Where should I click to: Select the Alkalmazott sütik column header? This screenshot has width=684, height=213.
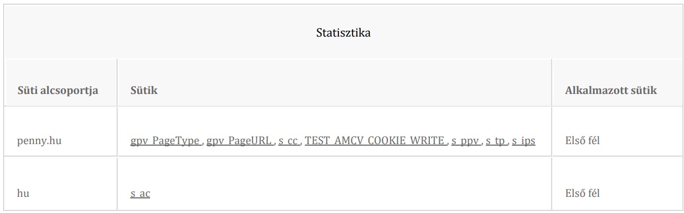(611, 90)
